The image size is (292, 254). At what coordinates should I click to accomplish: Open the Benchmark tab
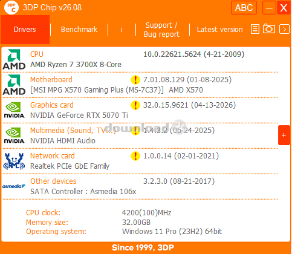coord(79,30)
